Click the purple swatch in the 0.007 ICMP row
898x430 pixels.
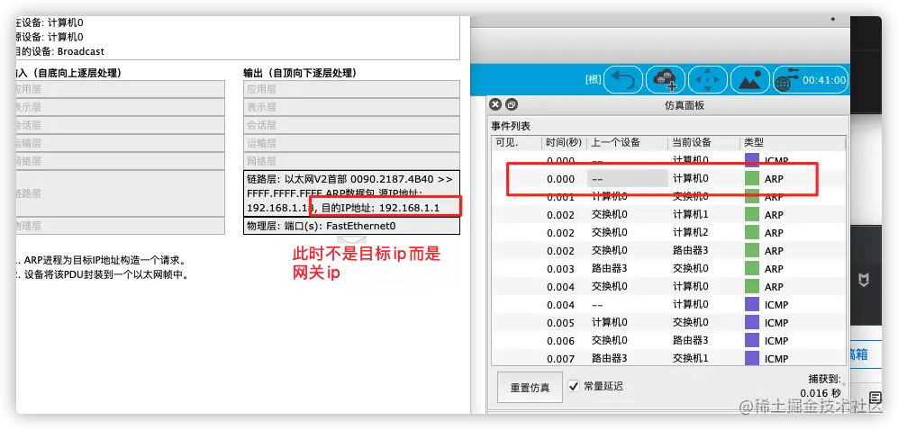[751, 359]
